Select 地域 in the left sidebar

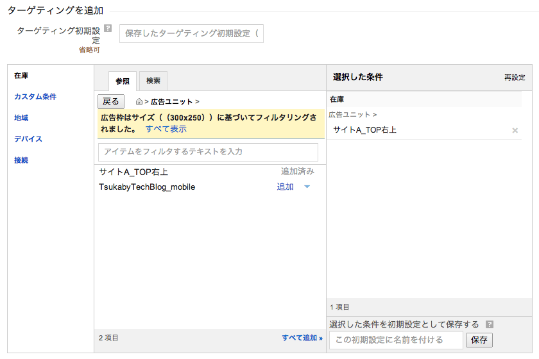pos(21,118)
